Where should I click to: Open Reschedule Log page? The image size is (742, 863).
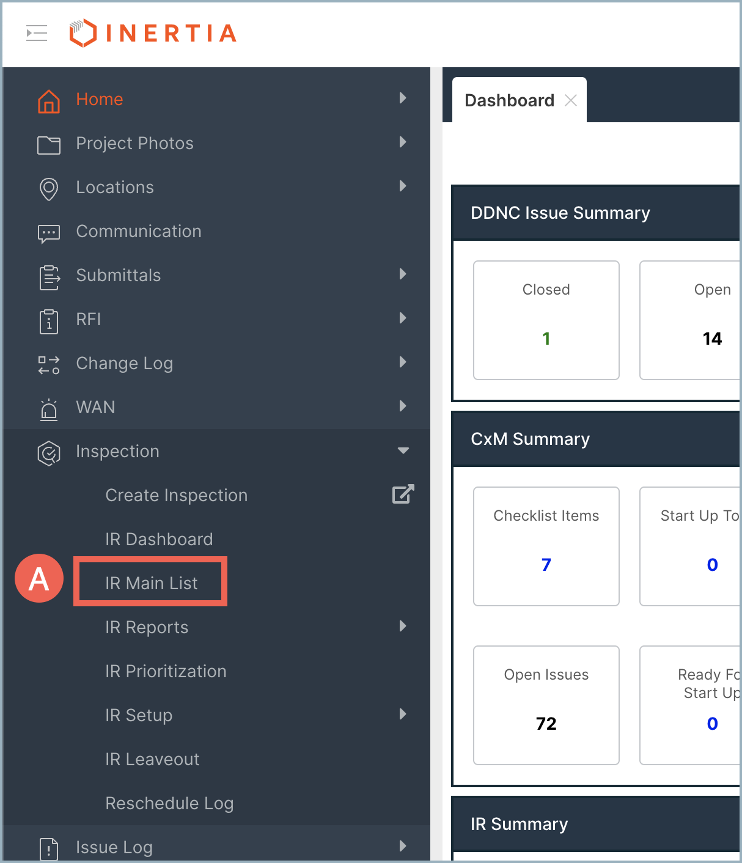(x=169, y=803)
